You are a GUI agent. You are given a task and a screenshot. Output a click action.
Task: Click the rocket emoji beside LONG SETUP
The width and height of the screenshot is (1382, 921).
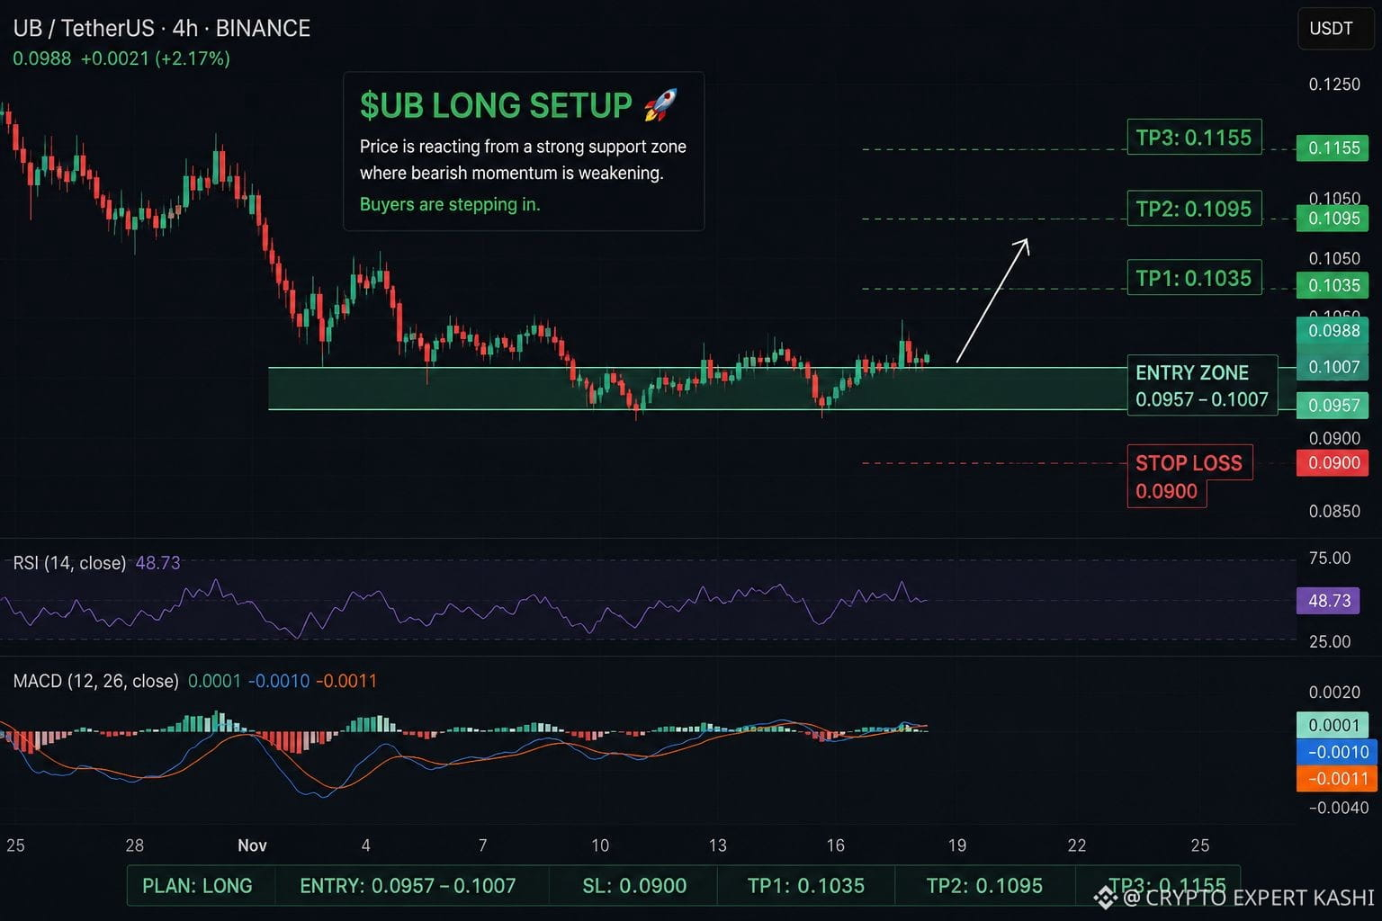click(660, 105)
